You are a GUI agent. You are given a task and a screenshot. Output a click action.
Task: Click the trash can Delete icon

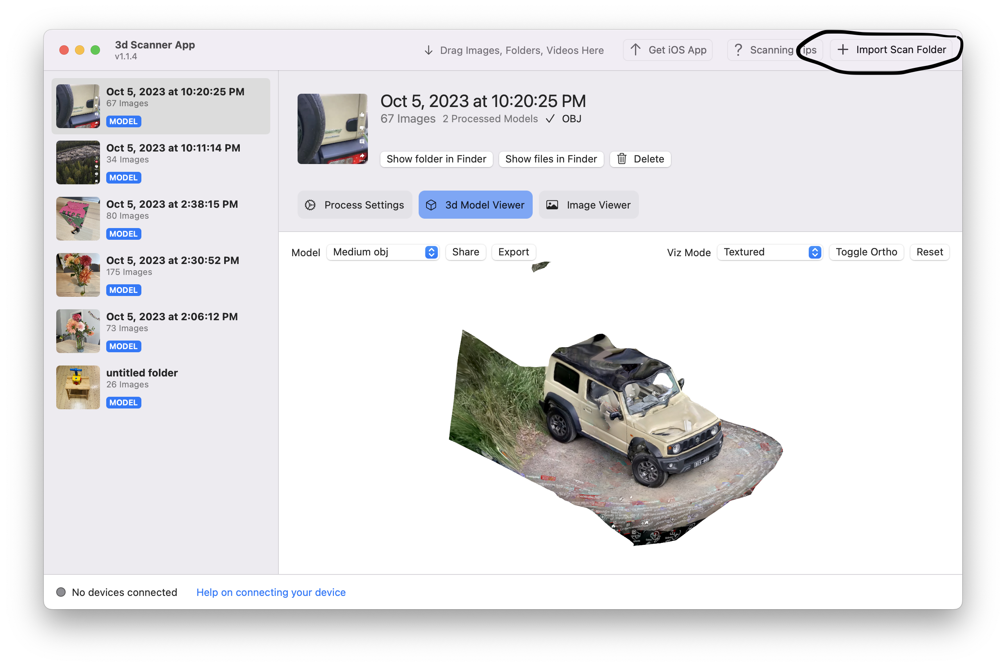click(622, 159)
